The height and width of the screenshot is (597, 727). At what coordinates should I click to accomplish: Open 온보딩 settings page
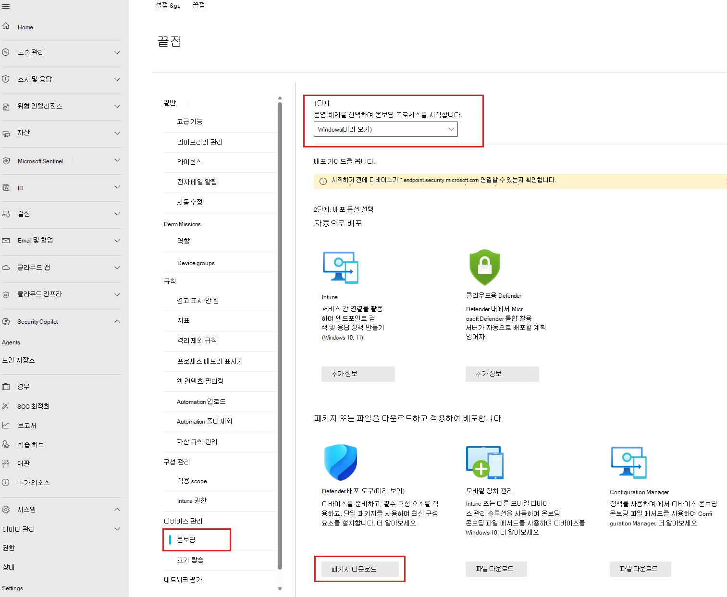pos(186,540)
